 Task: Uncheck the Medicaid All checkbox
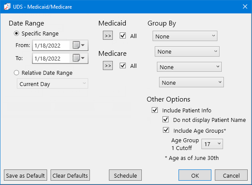point(123,35)
